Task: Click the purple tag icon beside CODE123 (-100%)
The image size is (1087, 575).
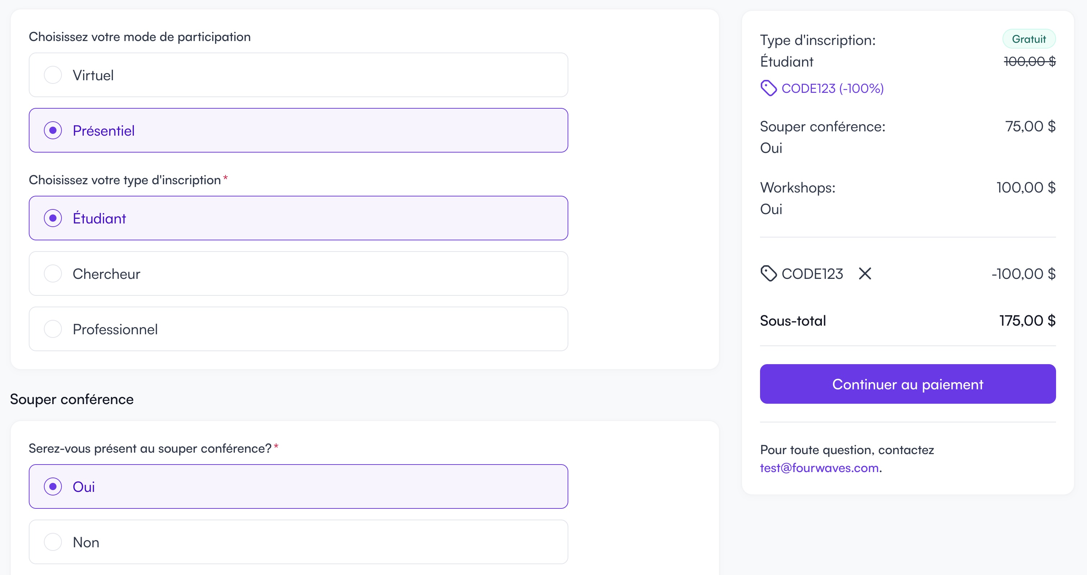Action: click(768, 88)
